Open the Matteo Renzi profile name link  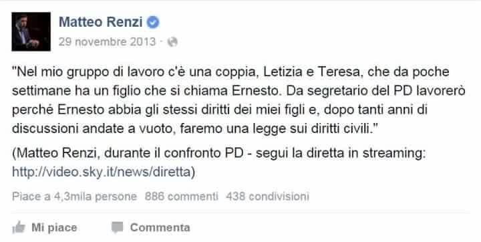point(101,22)
